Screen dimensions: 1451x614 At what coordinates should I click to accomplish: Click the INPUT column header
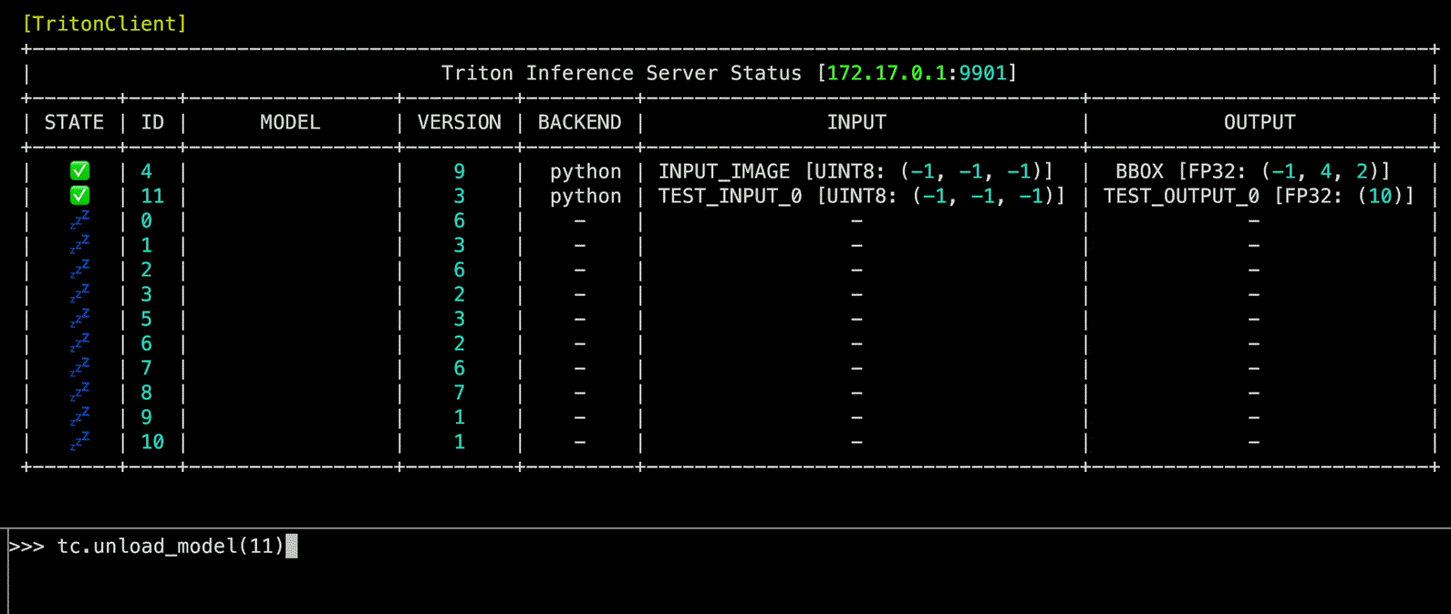tap(856, 122)
